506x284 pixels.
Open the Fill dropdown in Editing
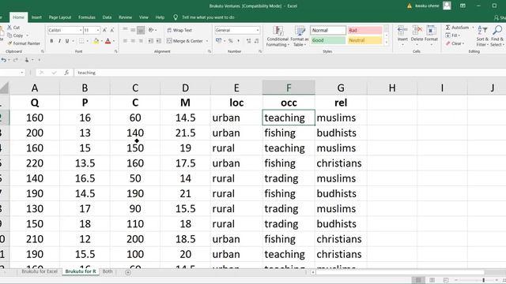coord(453,35)
